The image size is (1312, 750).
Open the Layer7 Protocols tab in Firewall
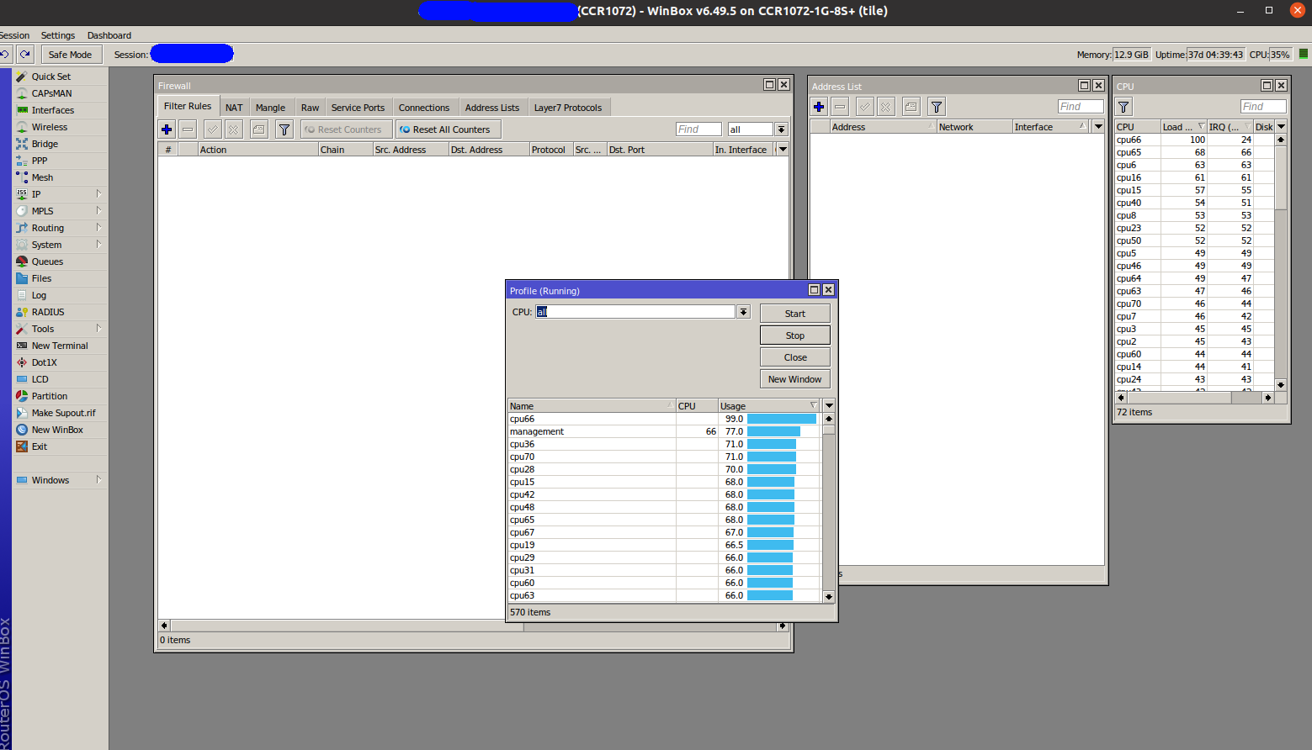568,108
